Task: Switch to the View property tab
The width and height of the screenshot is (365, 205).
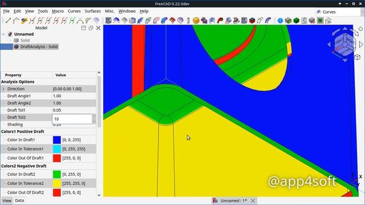Action: (7, 200)
